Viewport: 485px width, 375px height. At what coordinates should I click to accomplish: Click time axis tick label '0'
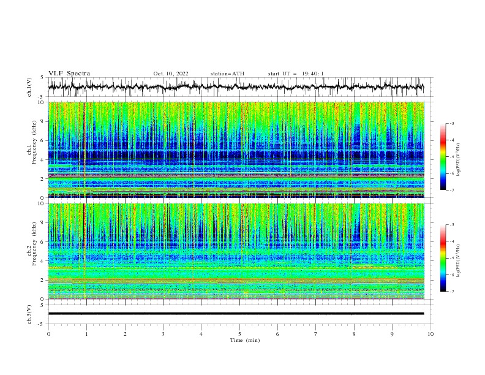[x=48, y=334]
